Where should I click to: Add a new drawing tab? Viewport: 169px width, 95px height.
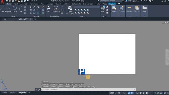[x=35, y=19]
